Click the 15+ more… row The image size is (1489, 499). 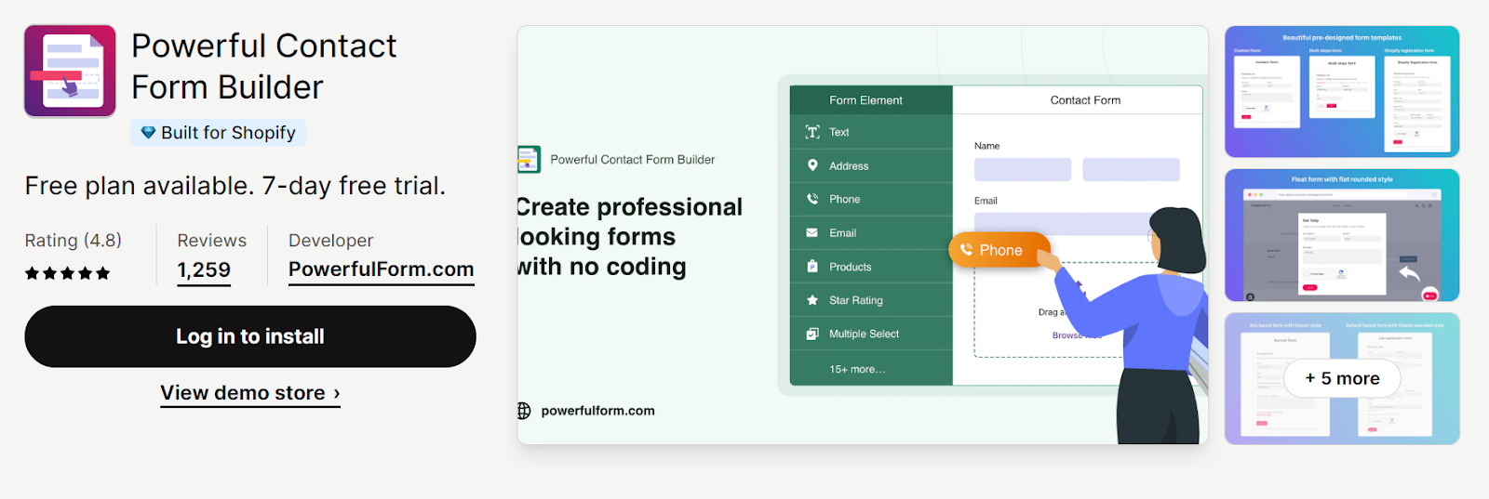click(x=871, y=369)
